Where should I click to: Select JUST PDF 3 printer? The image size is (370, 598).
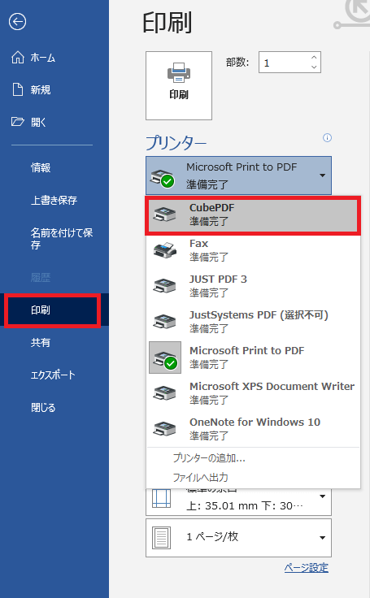tap(253, 286)
